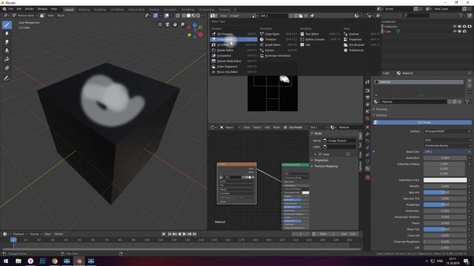
Task: Select the Annotate tool
Action: point(7,78)
